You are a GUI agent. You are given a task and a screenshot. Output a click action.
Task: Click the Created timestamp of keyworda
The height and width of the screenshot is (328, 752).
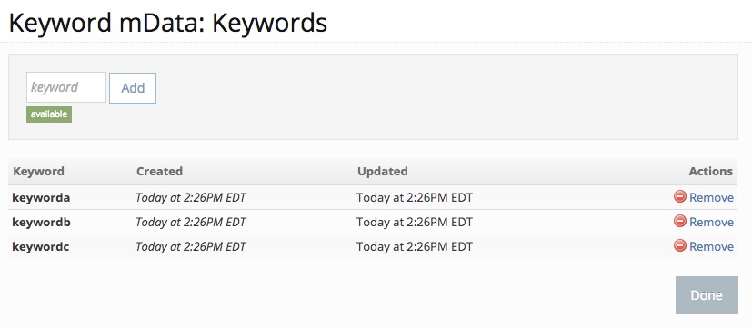coord(191,197)
